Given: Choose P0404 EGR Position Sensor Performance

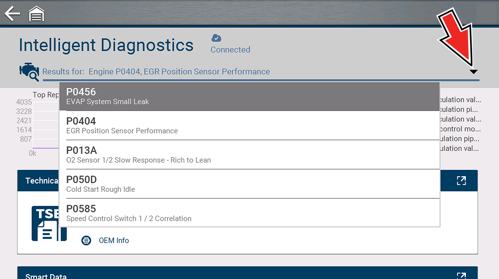Looking at the screenshot, I should pyautogui.click(x=249, y=126).
